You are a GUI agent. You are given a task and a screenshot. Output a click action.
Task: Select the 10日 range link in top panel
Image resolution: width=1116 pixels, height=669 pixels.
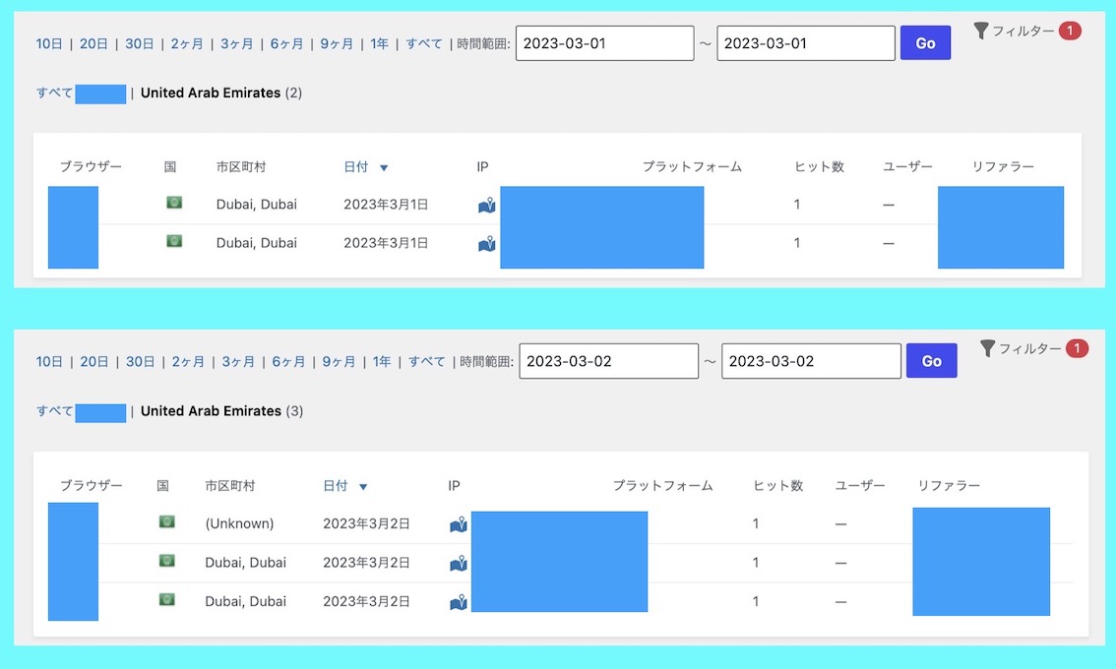tap(49, 43)
